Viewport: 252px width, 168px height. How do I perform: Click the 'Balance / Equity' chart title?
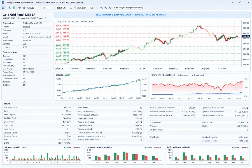63,75
